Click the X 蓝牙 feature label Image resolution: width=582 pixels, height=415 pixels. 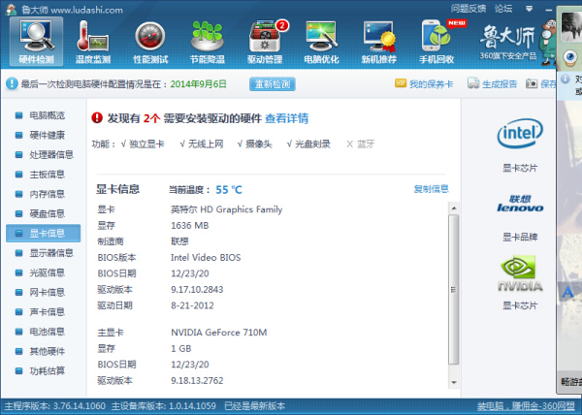(x=361, y=144)
